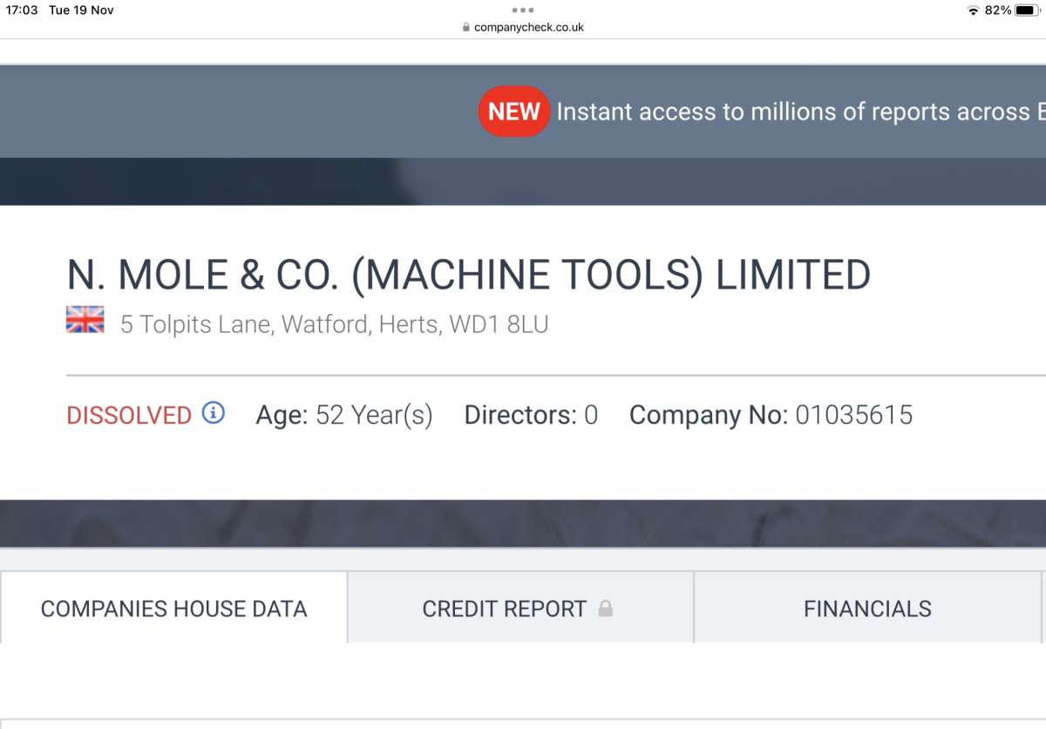This screenshot has height=729, width=1046.
Task: Select the address 5 Tolpits Lane, Watford
Action: (x=335, y=324)
